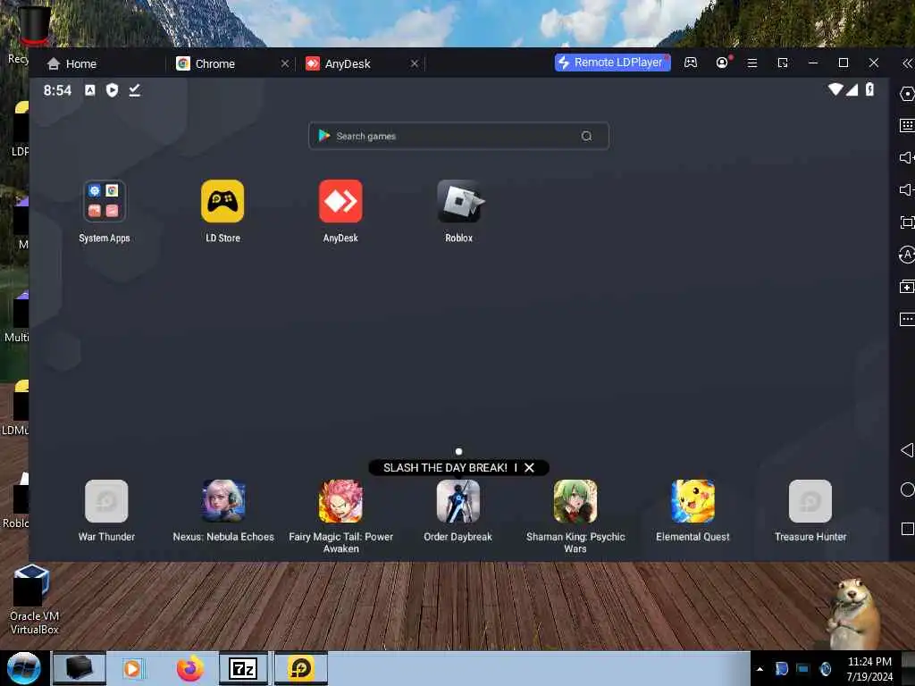Open the keyboard mapping tool
The width and height of the screenshot is (915, 686).
coord(907,125)
